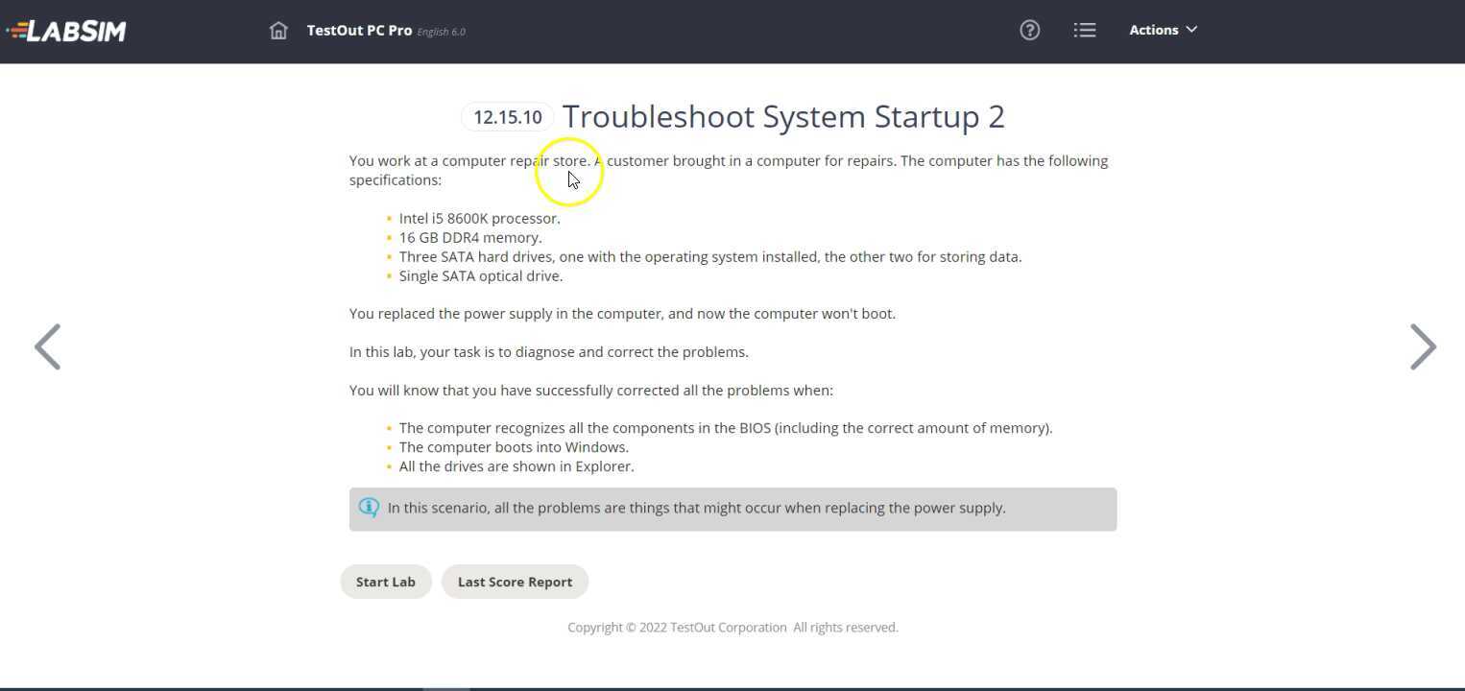Image resolution: width=1465 pixels, height=691 pixels.
Task: Click the English 6.0 label
Action: (x=441, y=32)
